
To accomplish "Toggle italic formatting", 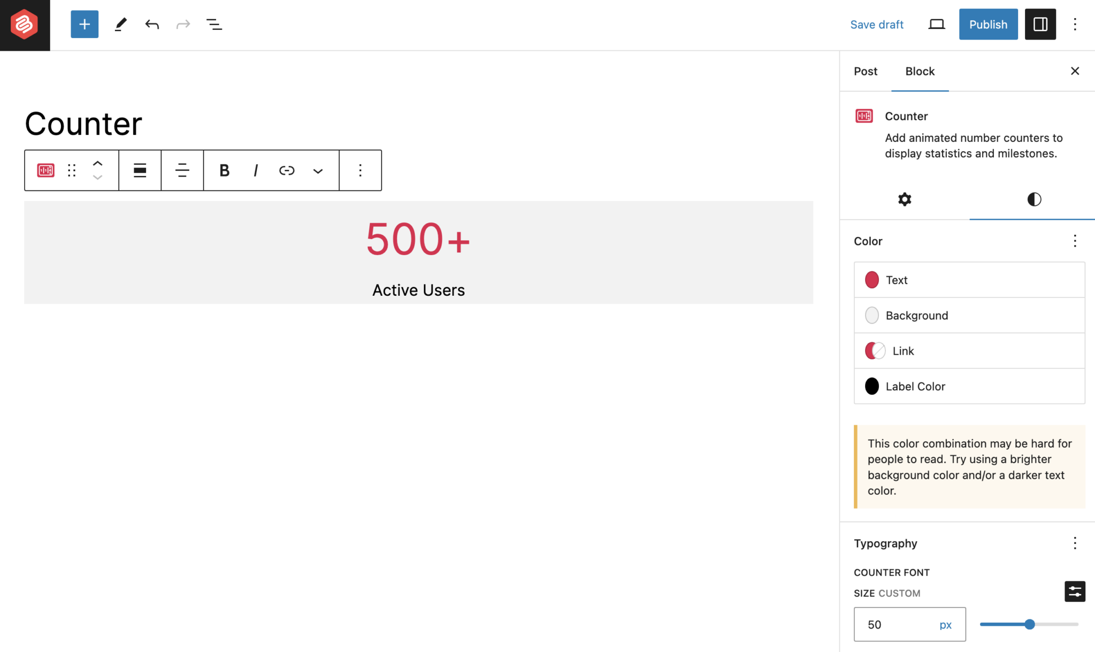I will coord(256,170).
